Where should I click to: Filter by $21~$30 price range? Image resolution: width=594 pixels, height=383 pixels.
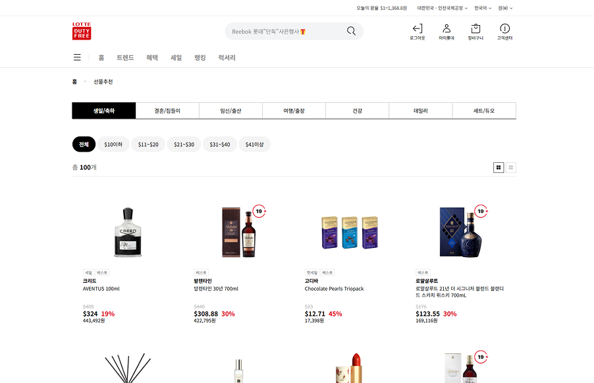(x=184, y=144)
